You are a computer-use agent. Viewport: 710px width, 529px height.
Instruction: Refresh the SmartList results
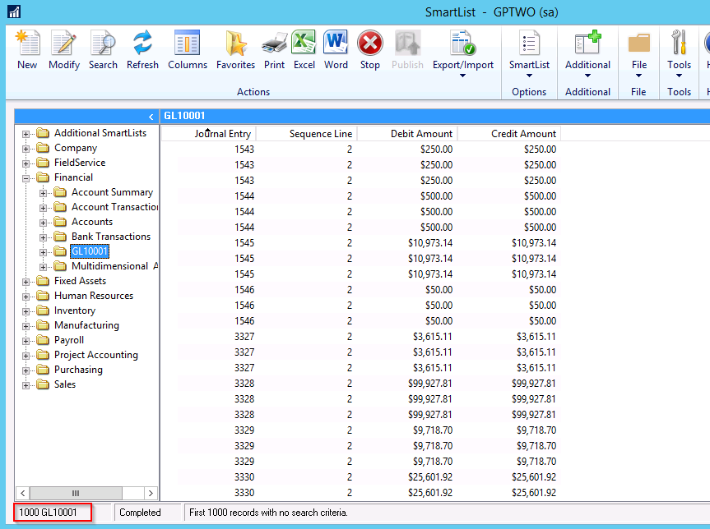pyautogui.click(x=142, y=50)
